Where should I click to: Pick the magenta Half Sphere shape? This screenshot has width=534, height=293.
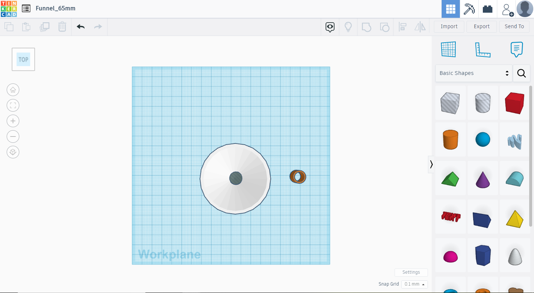click(450, 256)
